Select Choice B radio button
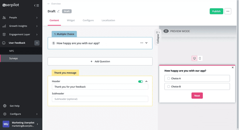The image size is (239, 130). point(168,87)
